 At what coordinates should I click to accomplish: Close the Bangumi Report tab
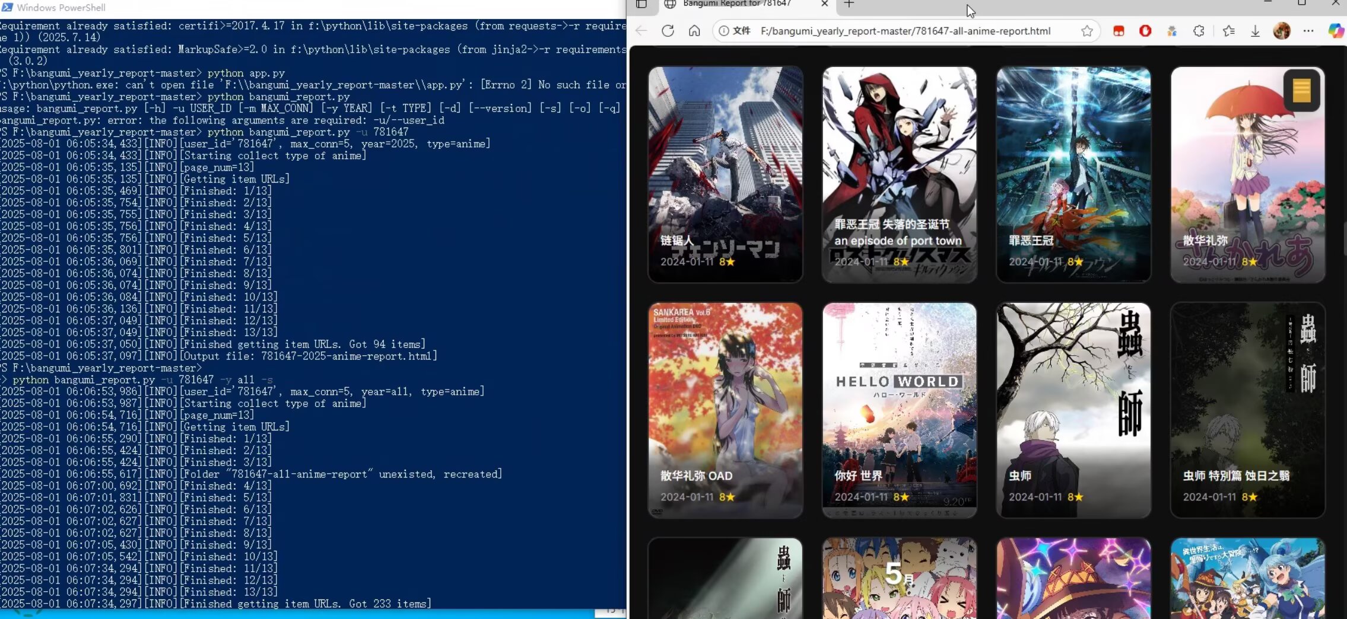[824, 4]
